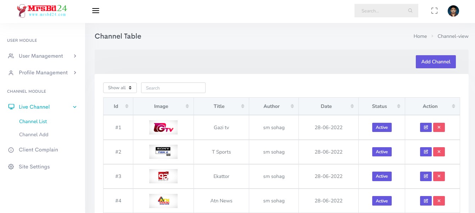Click the Add Channel button
This screenshot has width=475, height=213.
pos(436,62)
